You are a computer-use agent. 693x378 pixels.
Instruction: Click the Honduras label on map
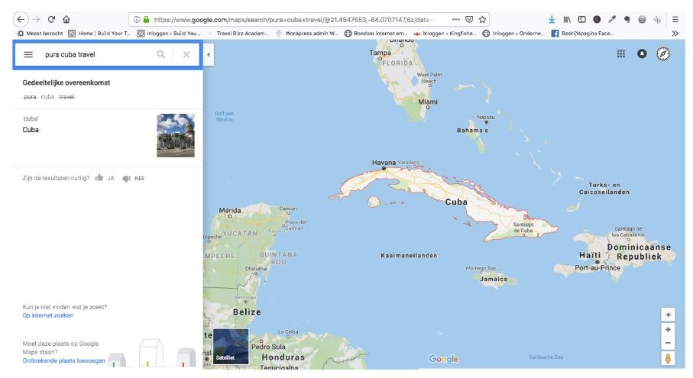tap(283, 357)
